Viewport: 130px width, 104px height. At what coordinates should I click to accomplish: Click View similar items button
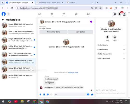point(53,32)
